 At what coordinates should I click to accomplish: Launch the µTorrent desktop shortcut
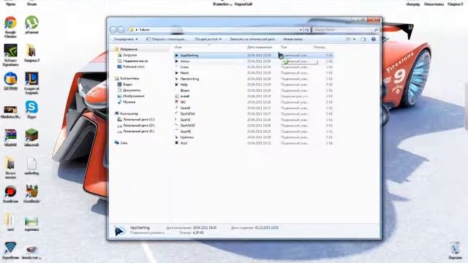(31, 24)
